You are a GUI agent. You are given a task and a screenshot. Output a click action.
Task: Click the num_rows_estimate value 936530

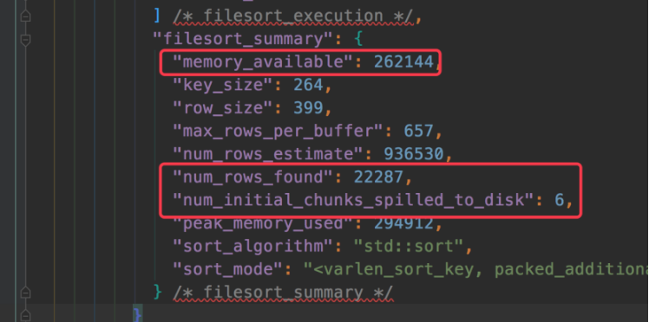(x=414, y=154)
